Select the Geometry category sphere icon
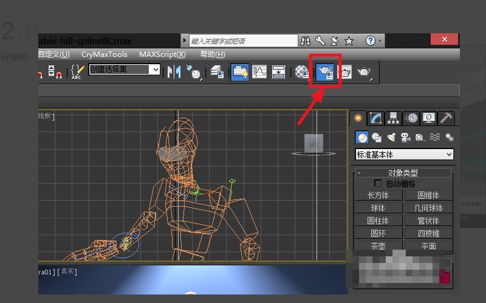The image size is (486, 303). [361, 138]
